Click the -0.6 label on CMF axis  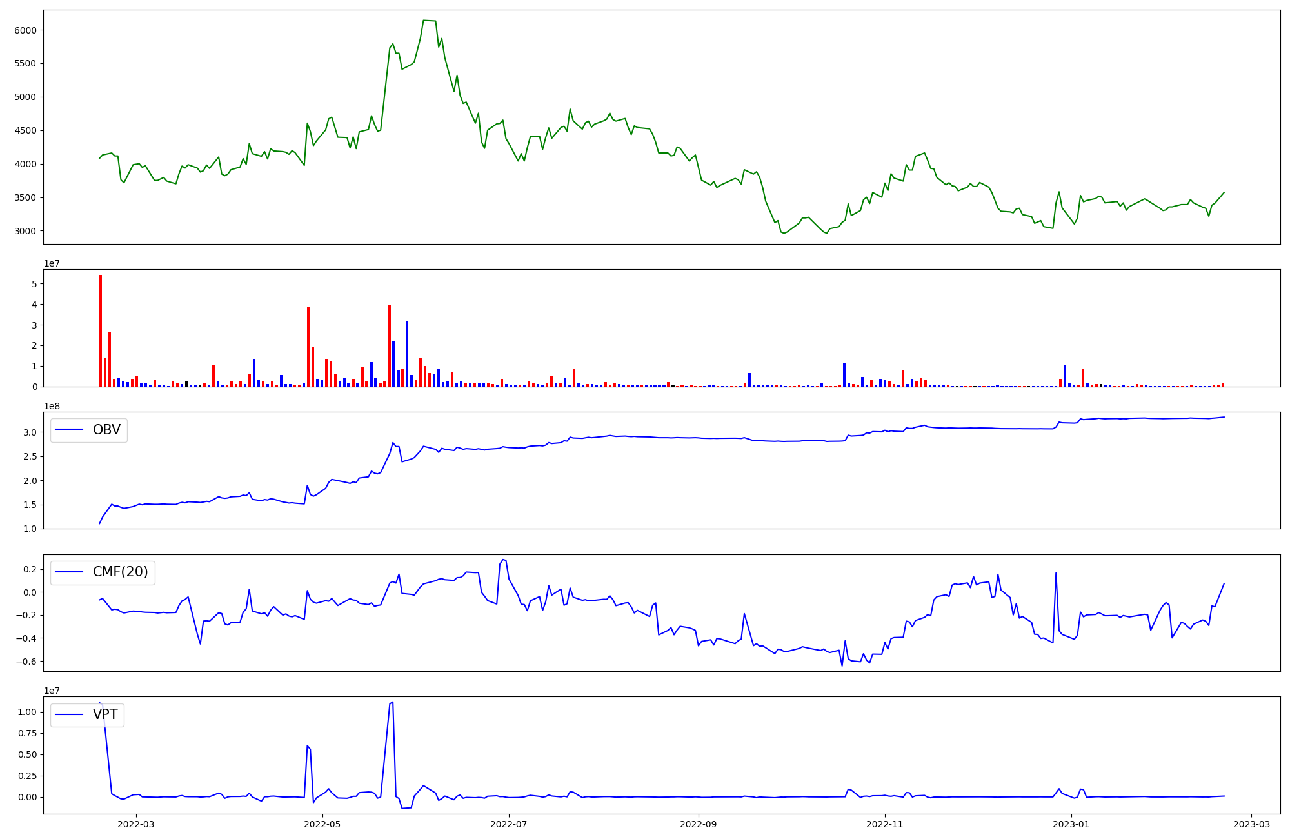28,662
